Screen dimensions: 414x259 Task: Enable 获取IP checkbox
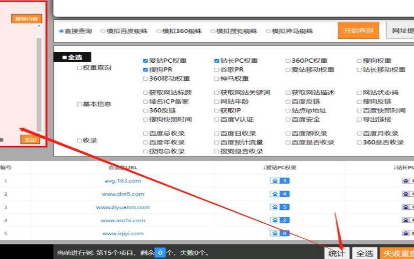tap(217, 111)
